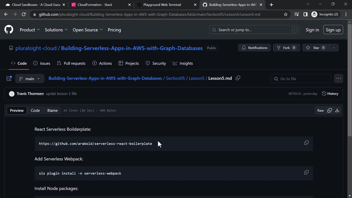Open the more file actions menu
The height and width of the screenshot is (198, 352).
339,78
